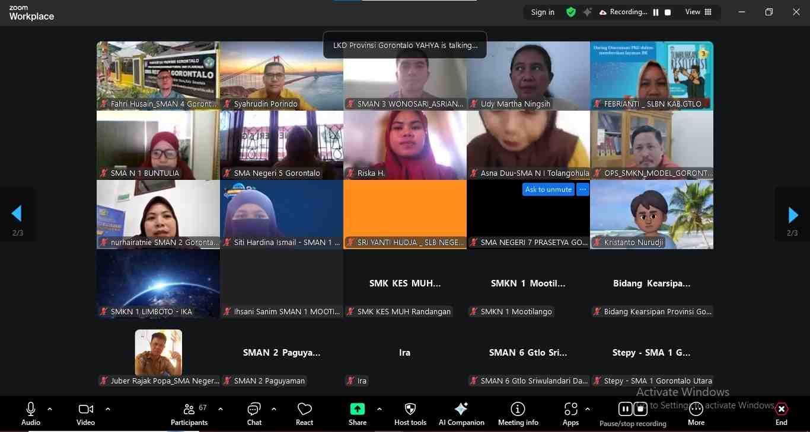The height and width of the screenshot is (432, 810).
Task: Click the red End meeting icon
Action: (x=782, y=409)
